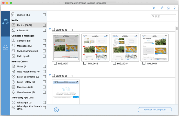Image resolution: width=179 pixels, height=116 pixels.
Task: Open the Safari Bookmarks (9) category
Action: [28, 77]
